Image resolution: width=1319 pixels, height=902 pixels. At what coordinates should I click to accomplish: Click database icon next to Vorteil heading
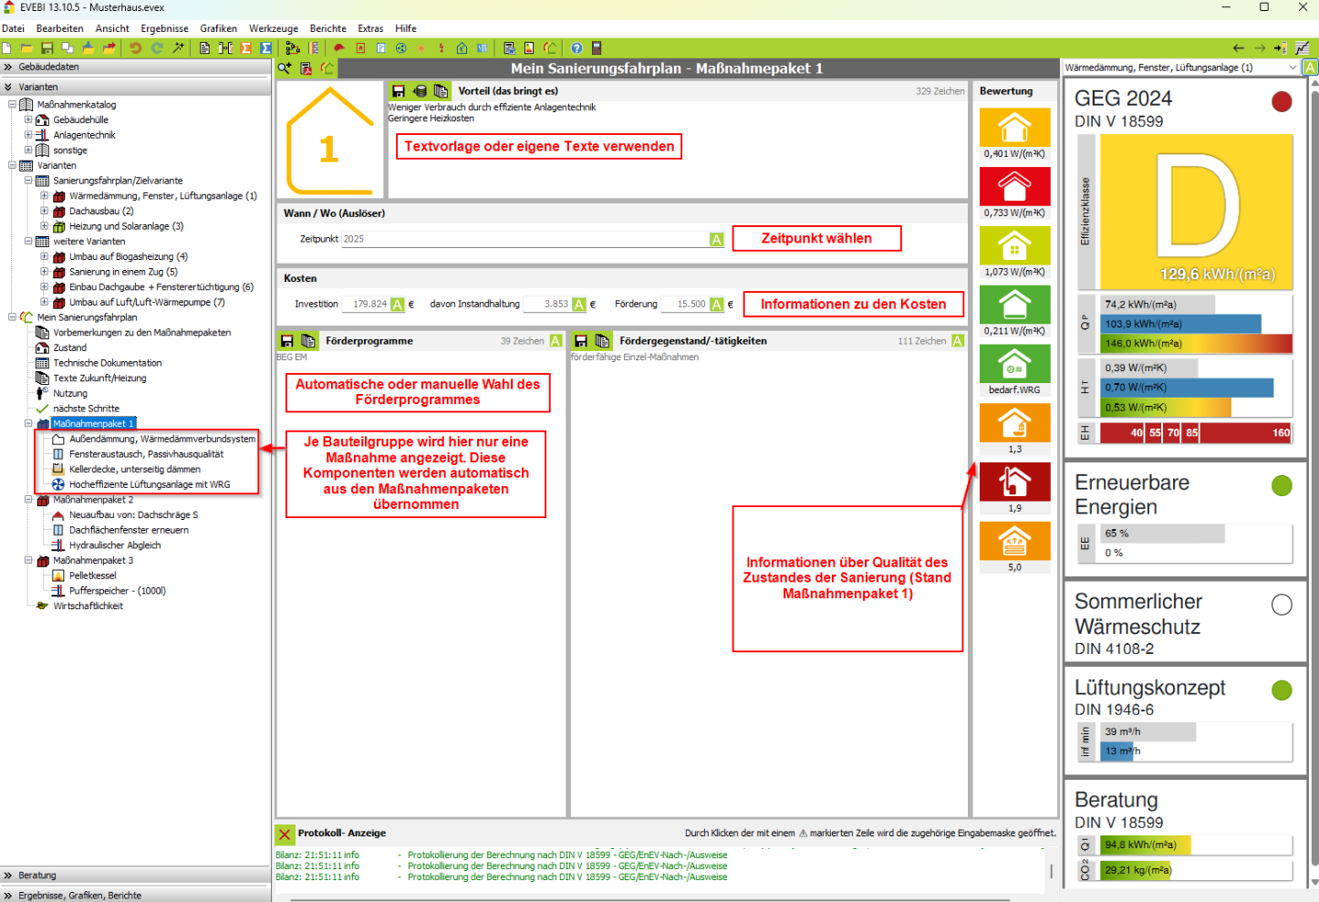click(420, 91)
